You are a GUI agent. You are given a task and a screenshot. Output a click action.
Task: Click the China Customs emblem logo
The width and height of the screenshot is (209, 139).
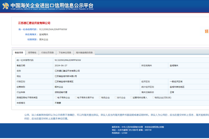5,6
